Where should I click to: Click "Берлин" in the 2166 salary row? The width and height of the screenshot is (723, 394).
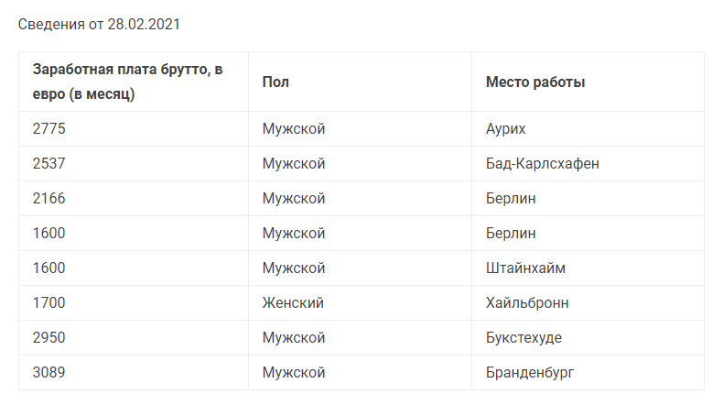pos(511,199)
